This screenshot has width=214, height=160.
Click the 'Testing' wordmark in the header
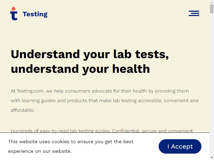point(35,14)
